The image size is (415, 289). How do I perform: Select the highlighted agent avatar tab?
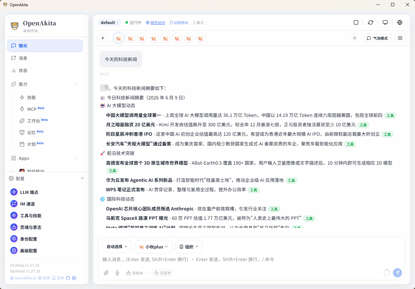pyautogui.click(x=119, y=38)
